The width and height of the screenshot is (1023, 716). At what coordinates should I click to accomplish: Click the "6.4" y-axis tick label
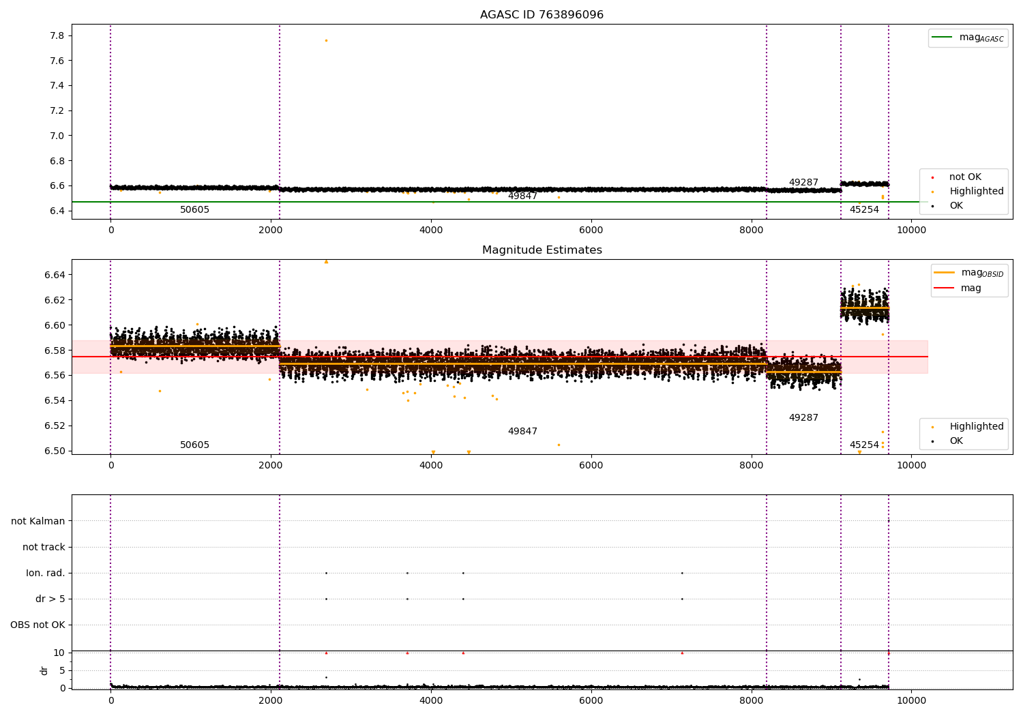pyautogui.click(x=58, y=211)
